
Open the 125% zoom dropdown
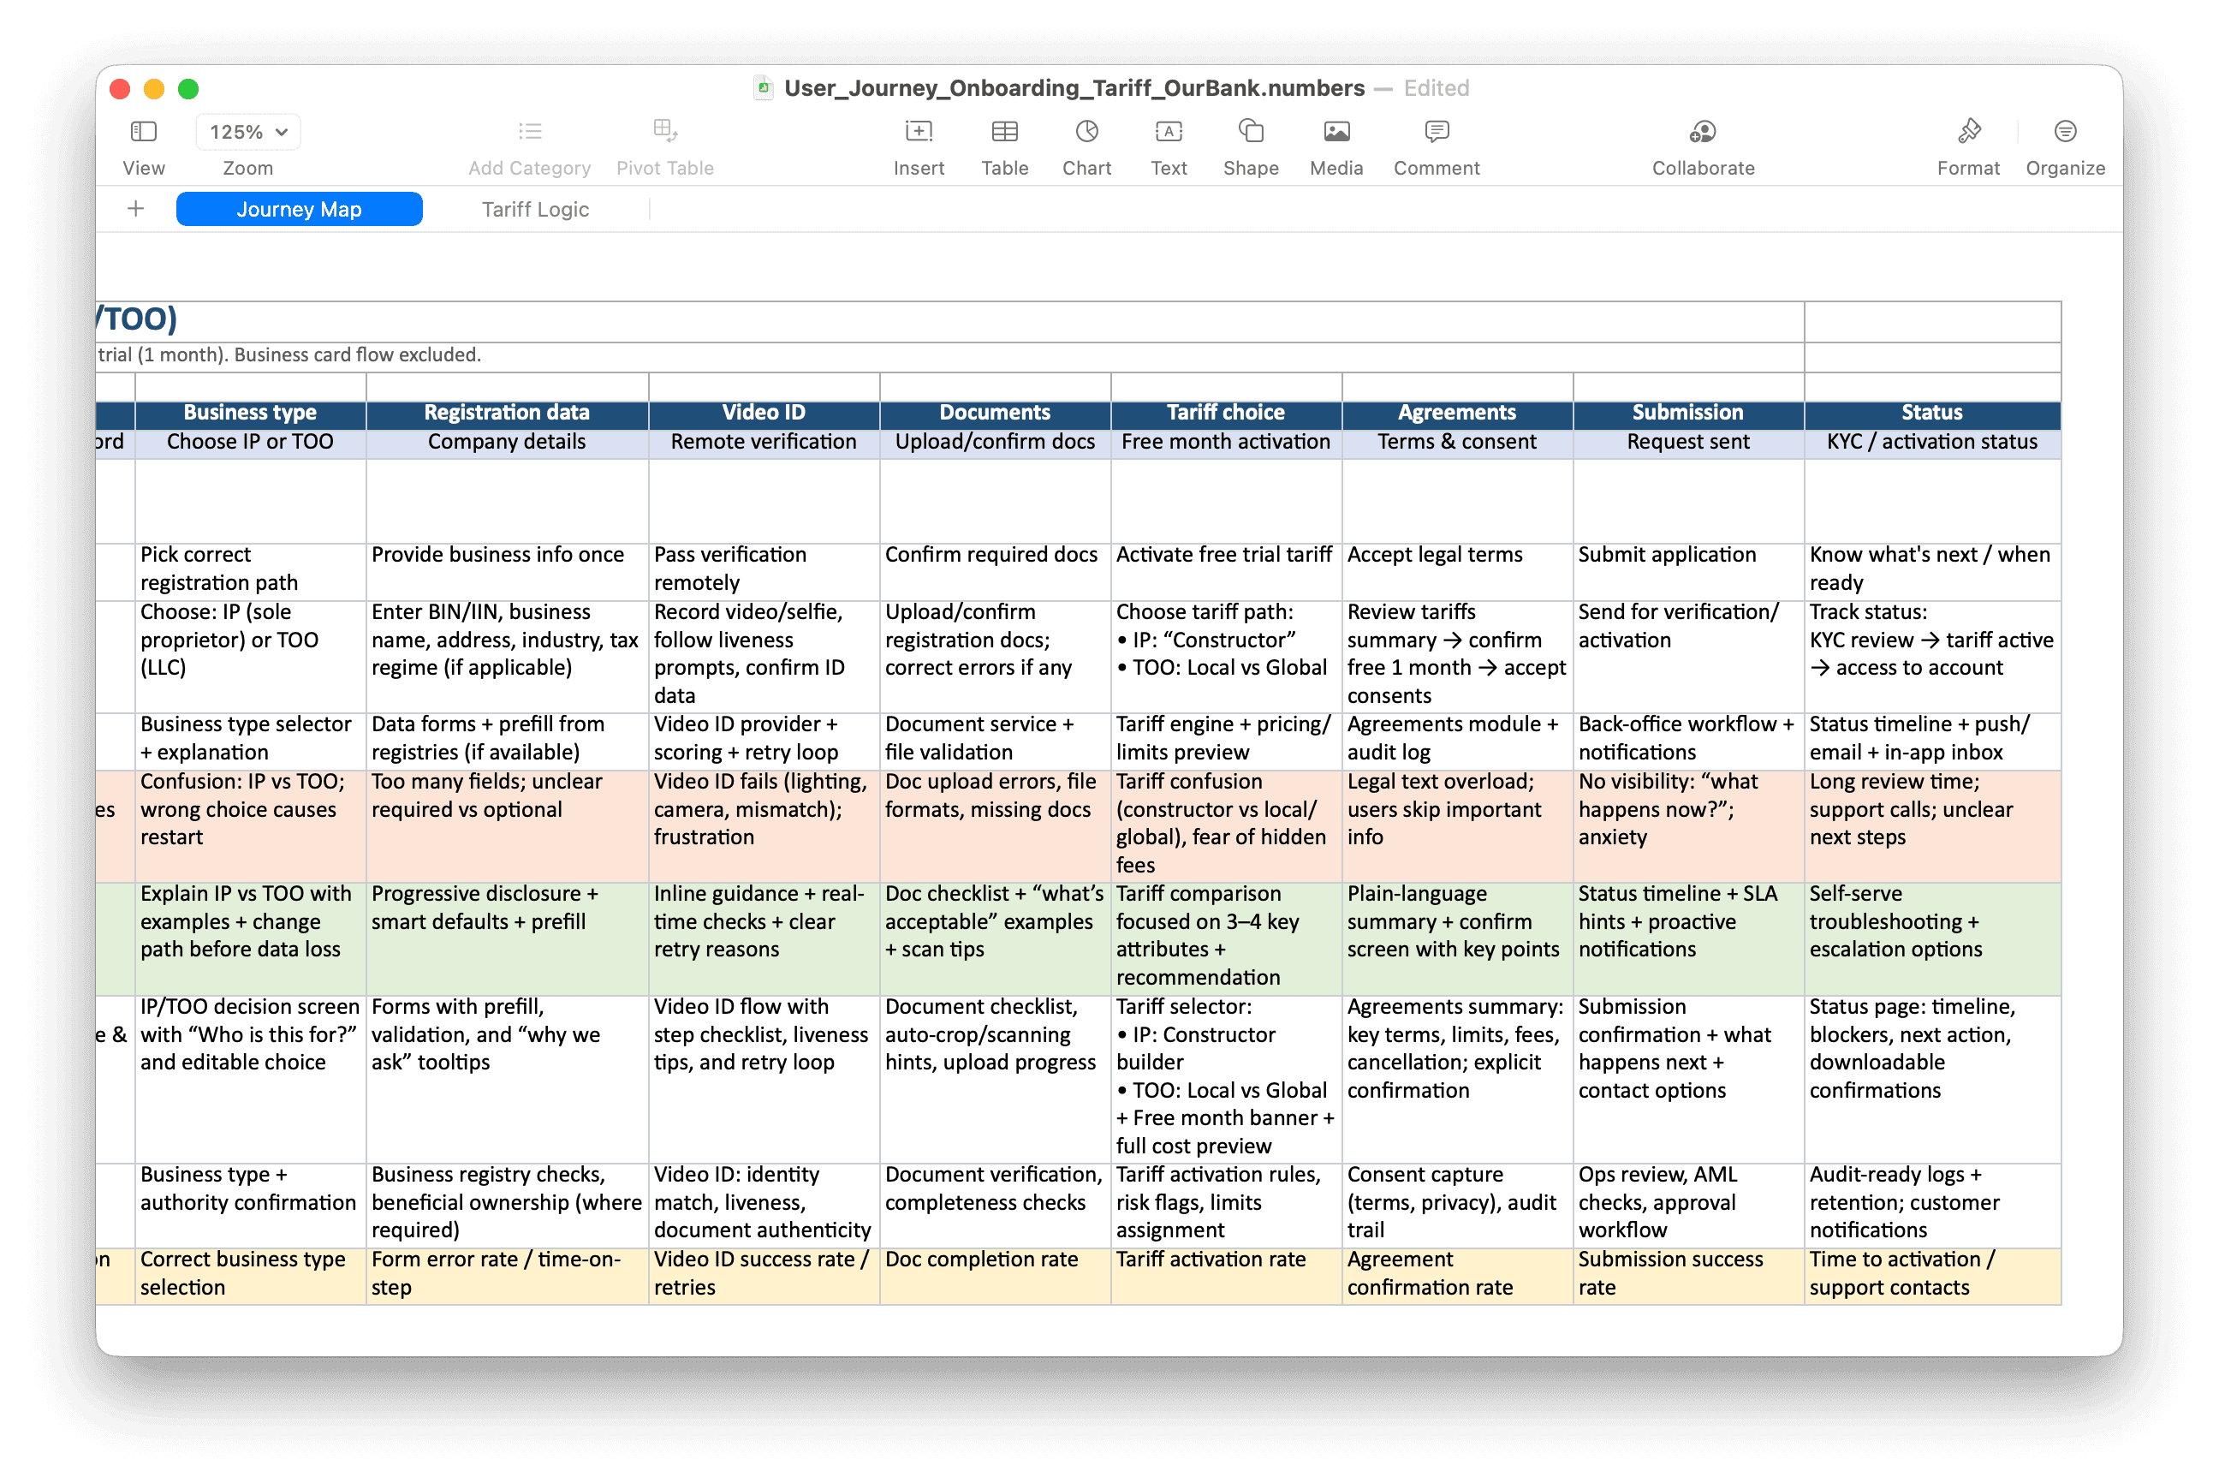[247, 132]
